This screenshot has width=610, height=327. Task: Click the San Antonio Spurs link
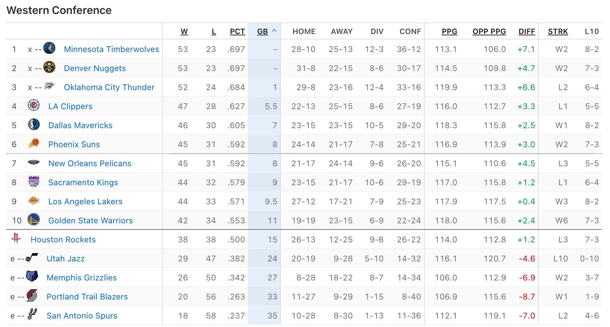[x=82, y=316]
